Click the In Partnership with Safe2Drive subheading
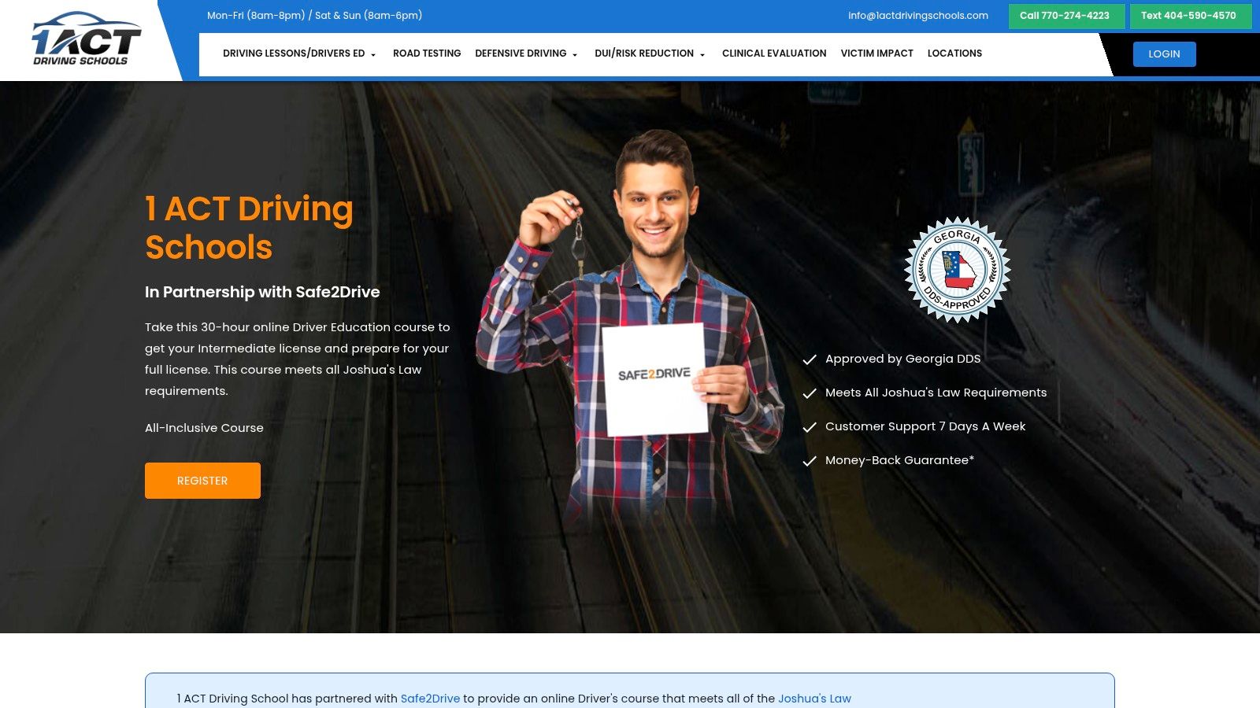 262,292
